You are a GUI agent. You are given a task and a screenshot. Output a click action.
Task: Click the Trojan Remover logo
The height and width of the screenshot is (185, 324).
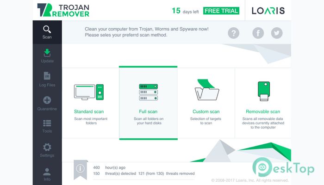tap(63, 10)
